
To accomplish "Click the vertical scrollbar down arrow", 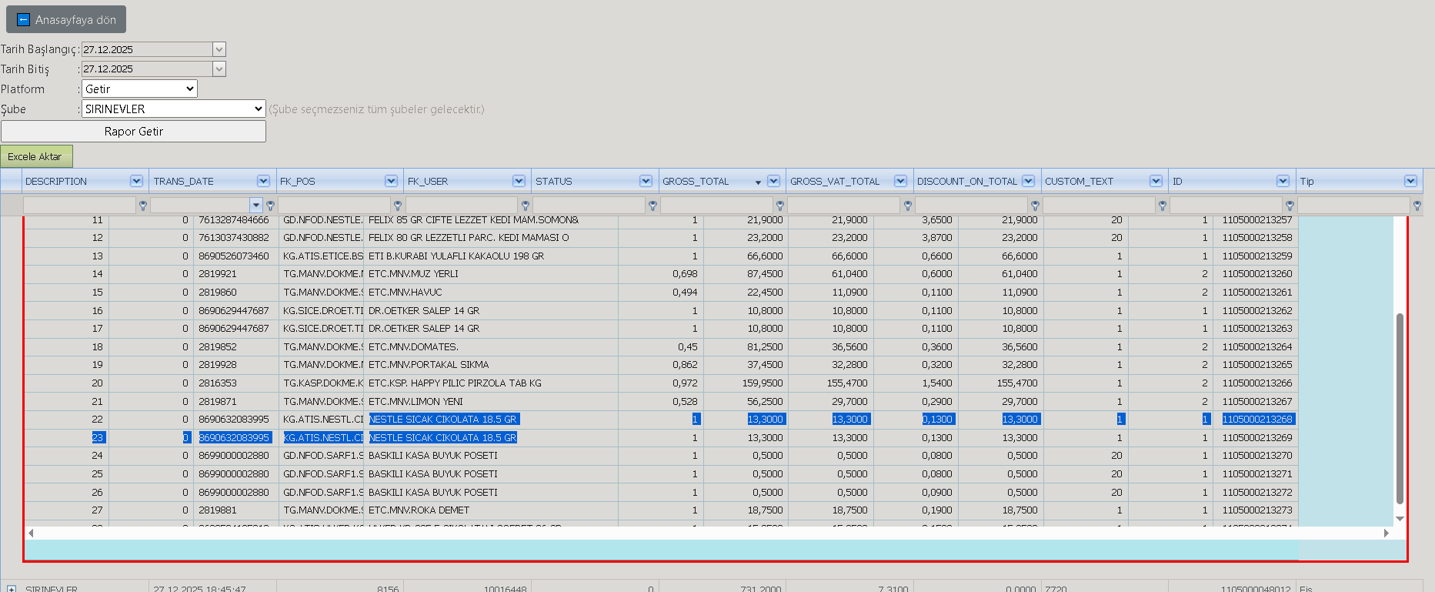I will (1400, 518).
